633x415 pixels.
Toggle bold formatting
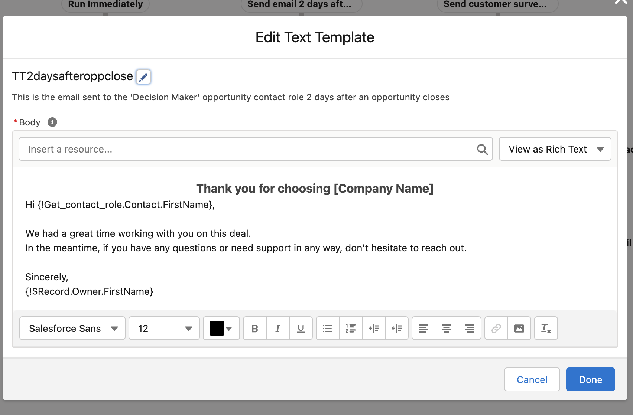255,329
